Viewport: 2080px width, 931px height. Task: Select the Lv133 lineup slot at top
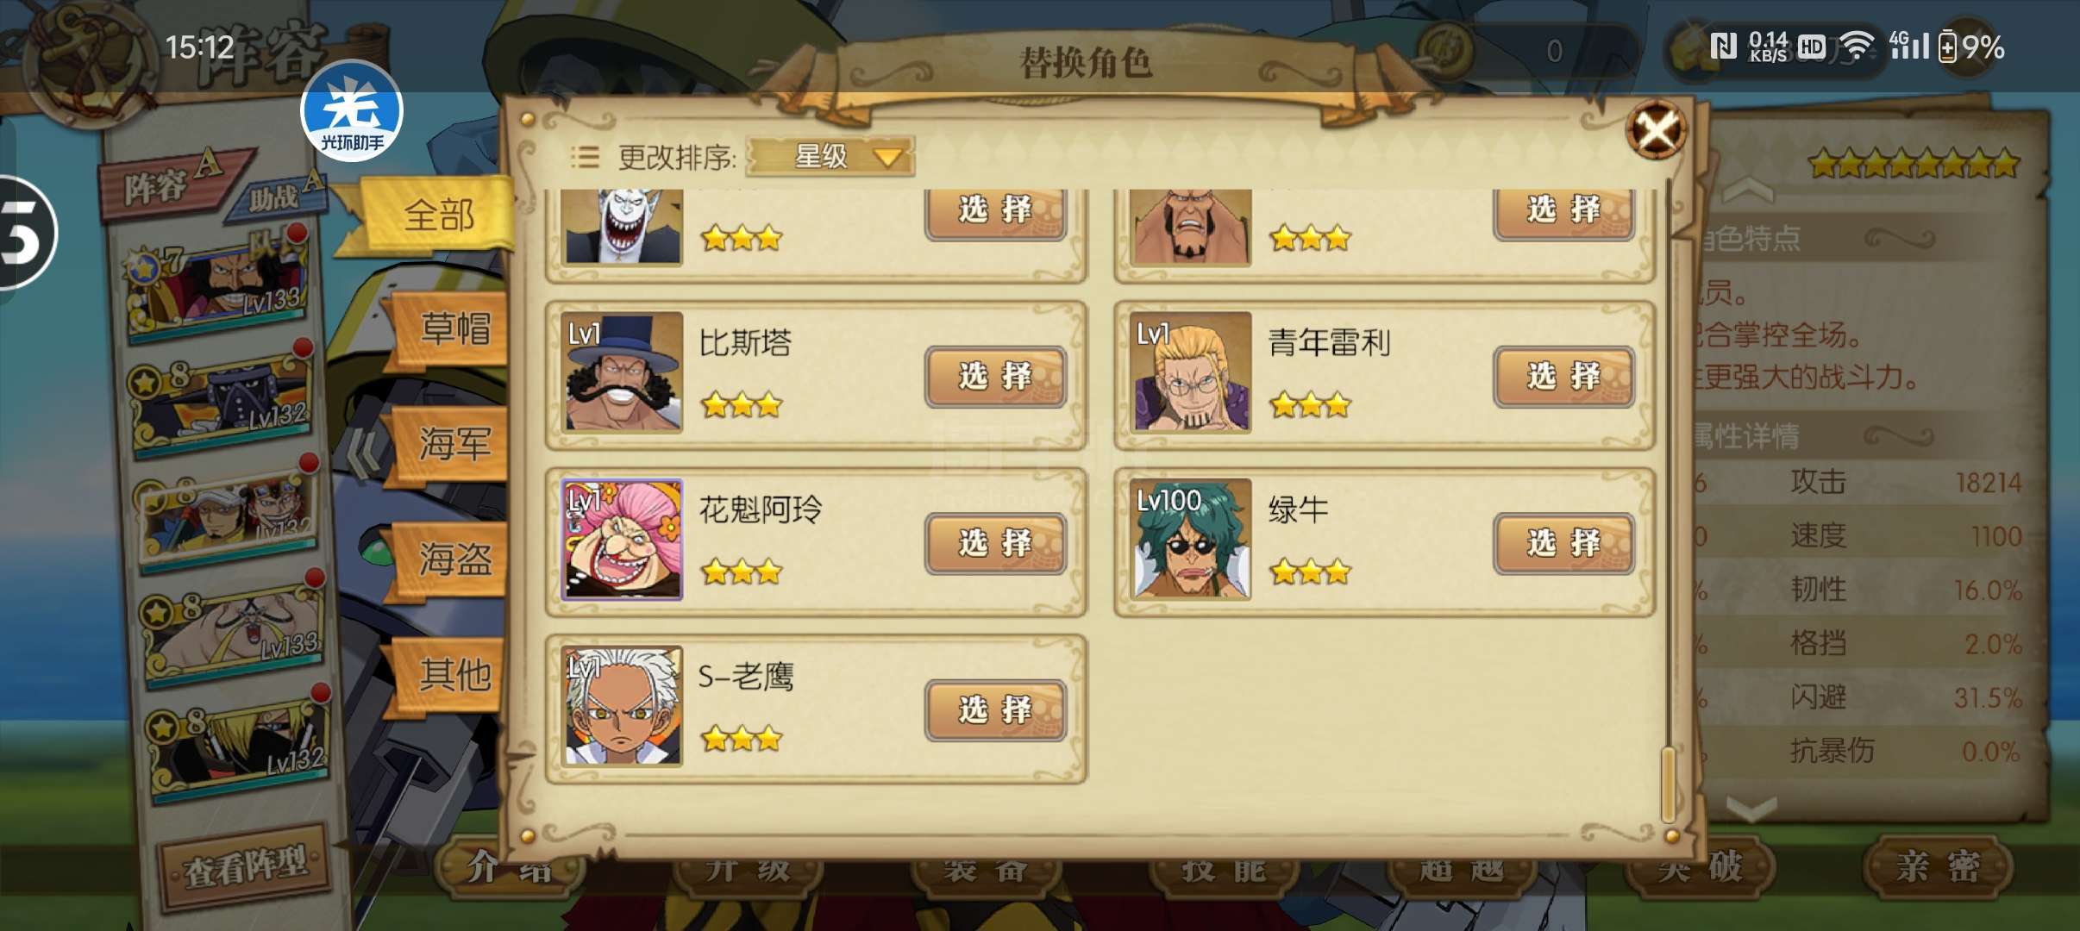218,284
